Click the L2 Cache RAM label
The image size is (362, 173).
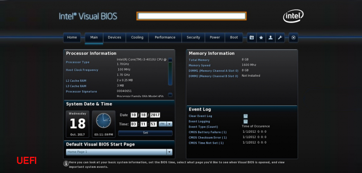coord(76,81)
